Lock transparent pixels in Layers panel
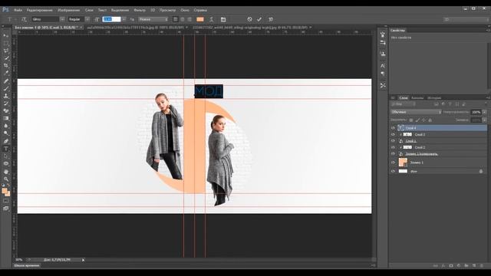 411,120
